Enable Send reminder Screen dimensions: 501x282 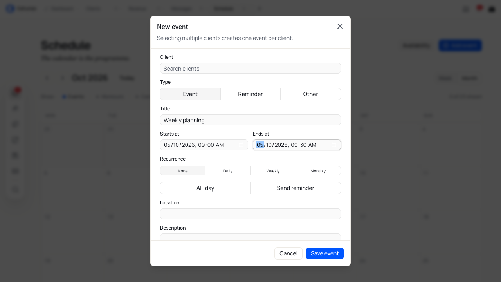coord(296,188)
